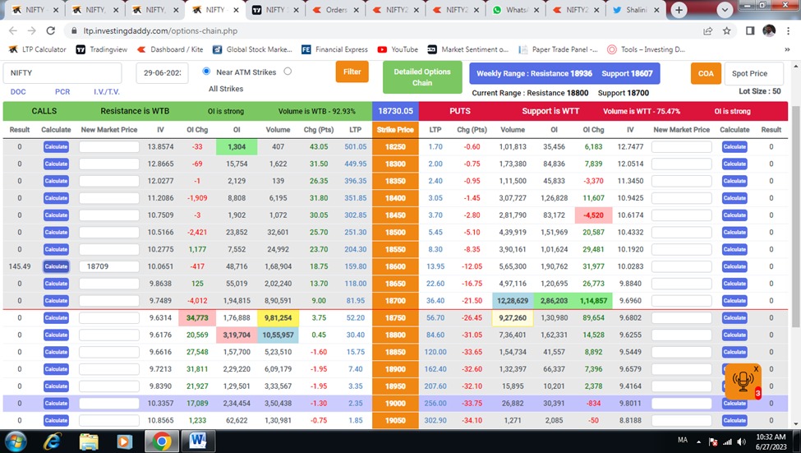This screenshot has width=801, height=453.
Task: Open Detailed Options Chain
Action: [x=422, y=77]
